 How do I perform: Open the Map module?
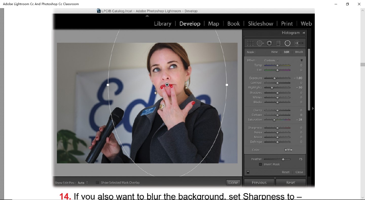(x=213, y=24)
